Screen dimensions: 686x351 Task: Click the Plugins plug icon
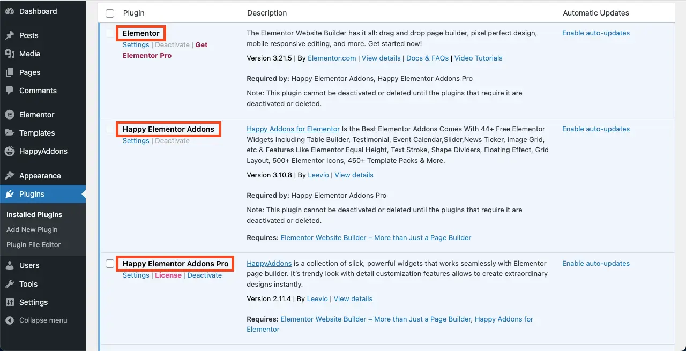pos(10,194)
